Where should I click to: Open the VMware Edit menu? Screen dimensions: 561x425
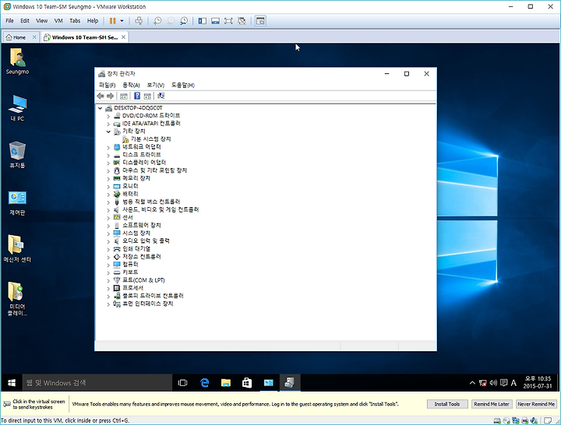pos(25,21)
